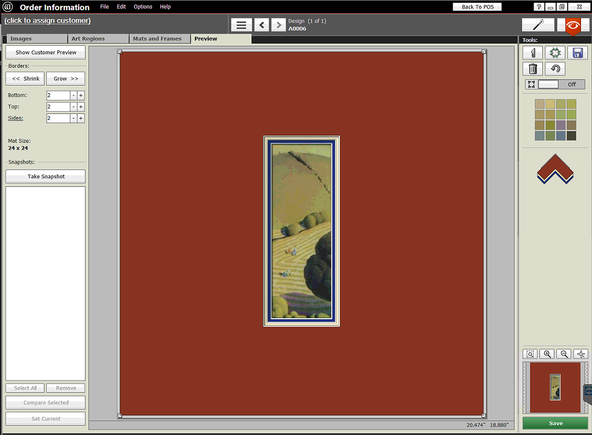Click the navigator thumbnail preview
The image size is (592, 435).
pos(555,388)
